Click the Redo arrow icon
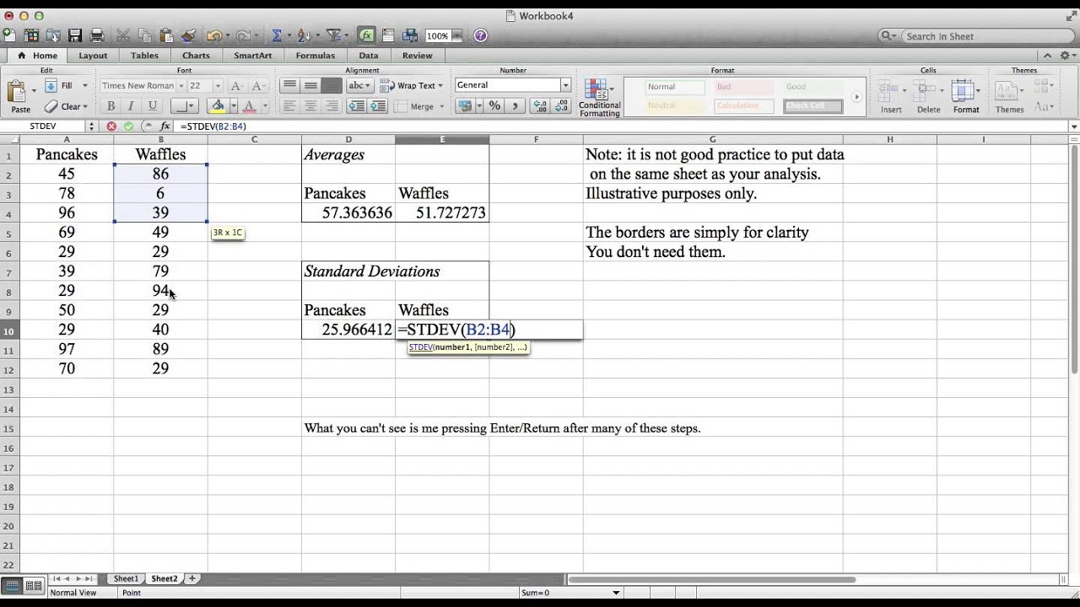Viewport: 1080px width, 607px height. click(x=243, y=35)
